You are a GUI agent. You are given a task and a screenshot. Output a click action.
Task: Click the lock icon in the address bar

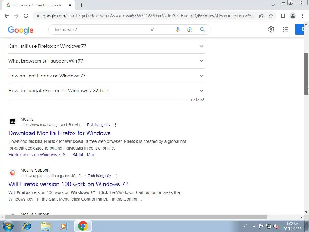click(x=38, y=16)
